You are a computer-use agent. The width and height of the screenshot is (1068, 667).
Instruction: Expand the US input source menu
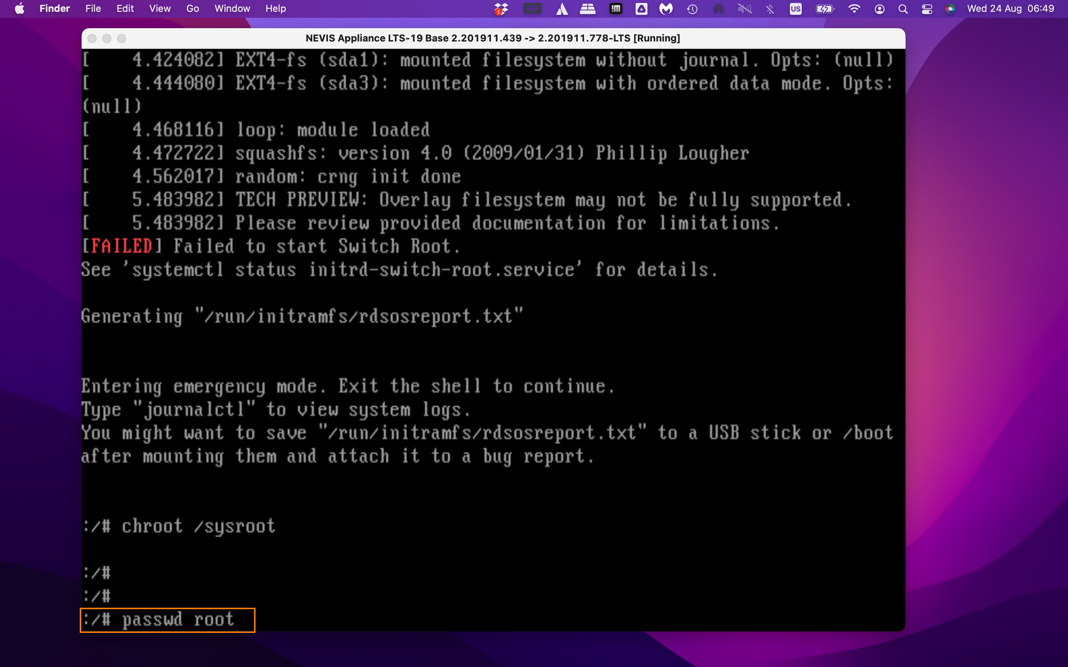(795, 9)
